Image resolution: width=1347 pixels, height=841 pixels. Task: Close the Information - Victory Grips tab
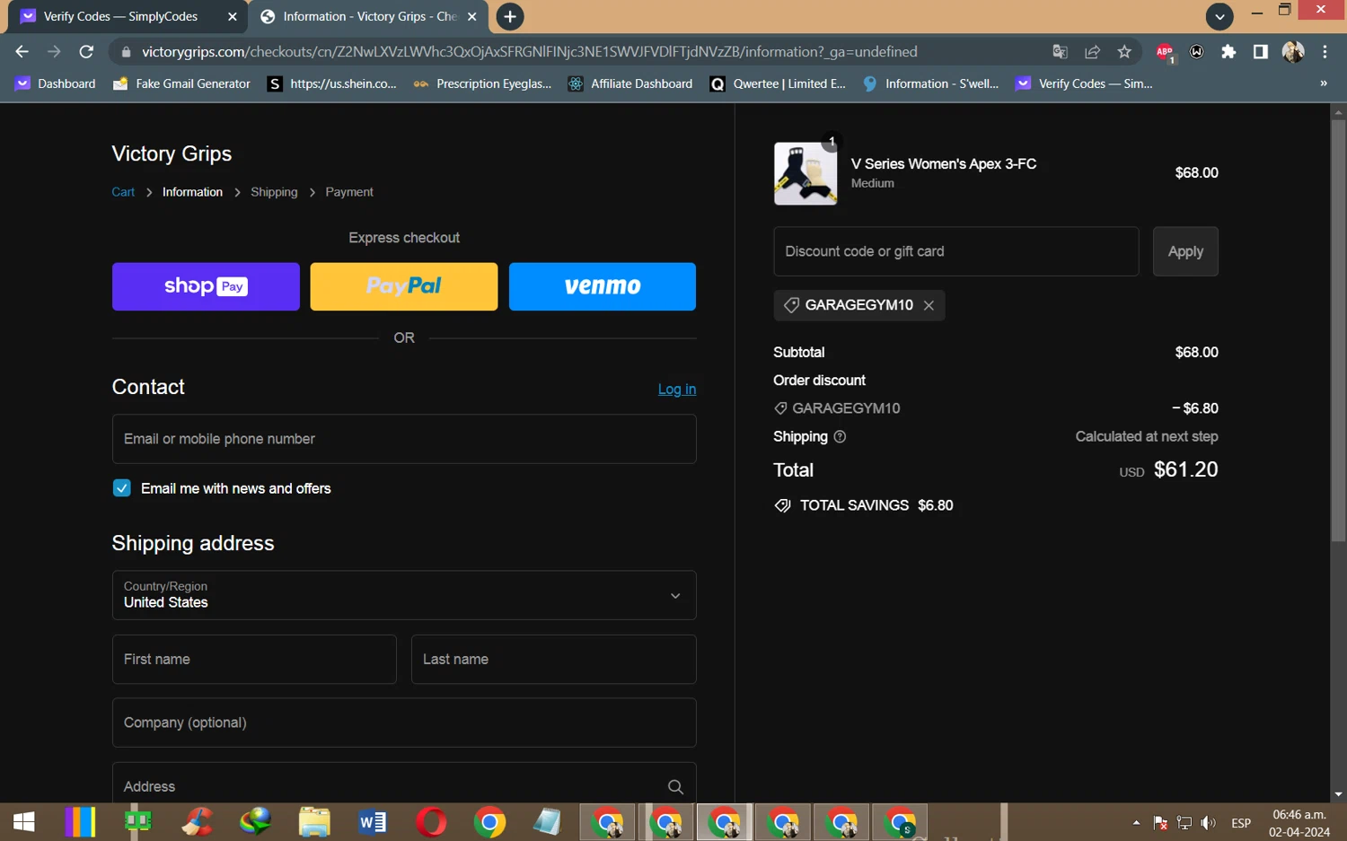point(472,16)
